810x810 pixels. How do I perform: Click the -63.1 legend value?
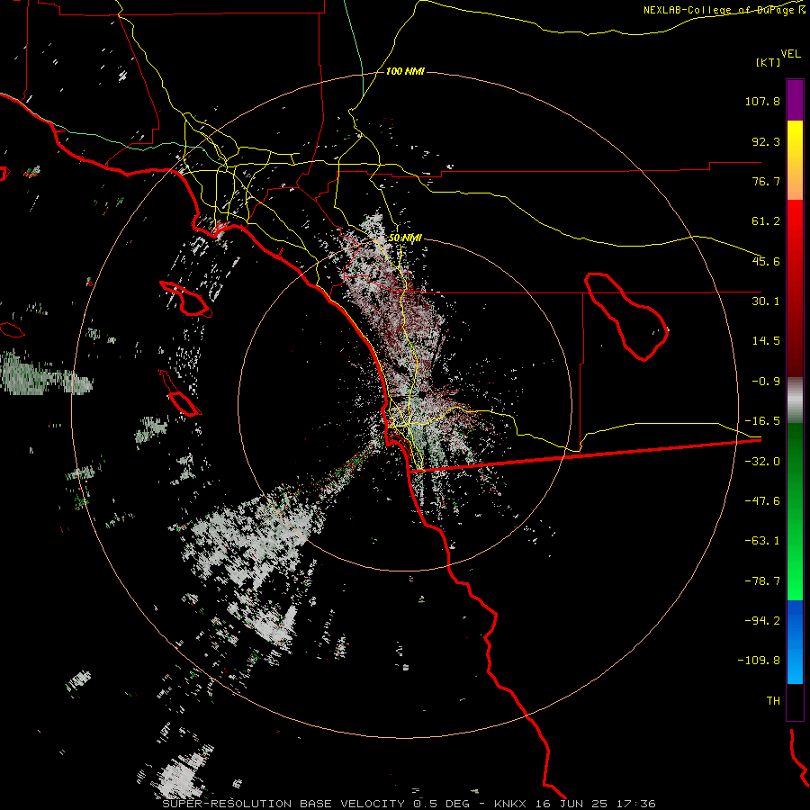tap(762, 541)
